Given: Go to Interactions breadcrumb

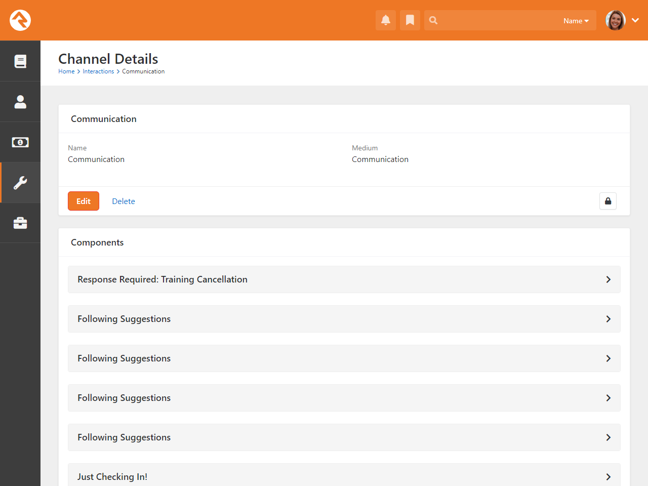Looking at the screenshot, I should [x=98, y=71].
